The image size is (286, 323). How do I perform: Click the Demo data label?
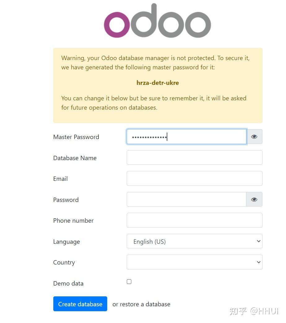click(x=68, y=283)
